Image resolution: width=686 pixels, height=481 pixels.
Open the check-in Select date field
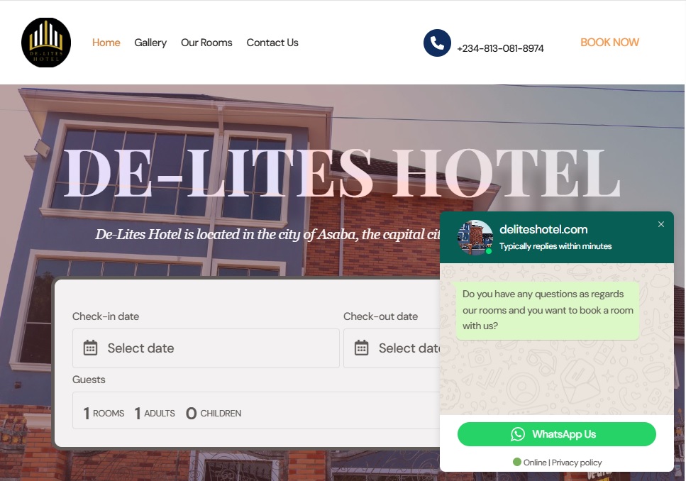click(206, 348)
